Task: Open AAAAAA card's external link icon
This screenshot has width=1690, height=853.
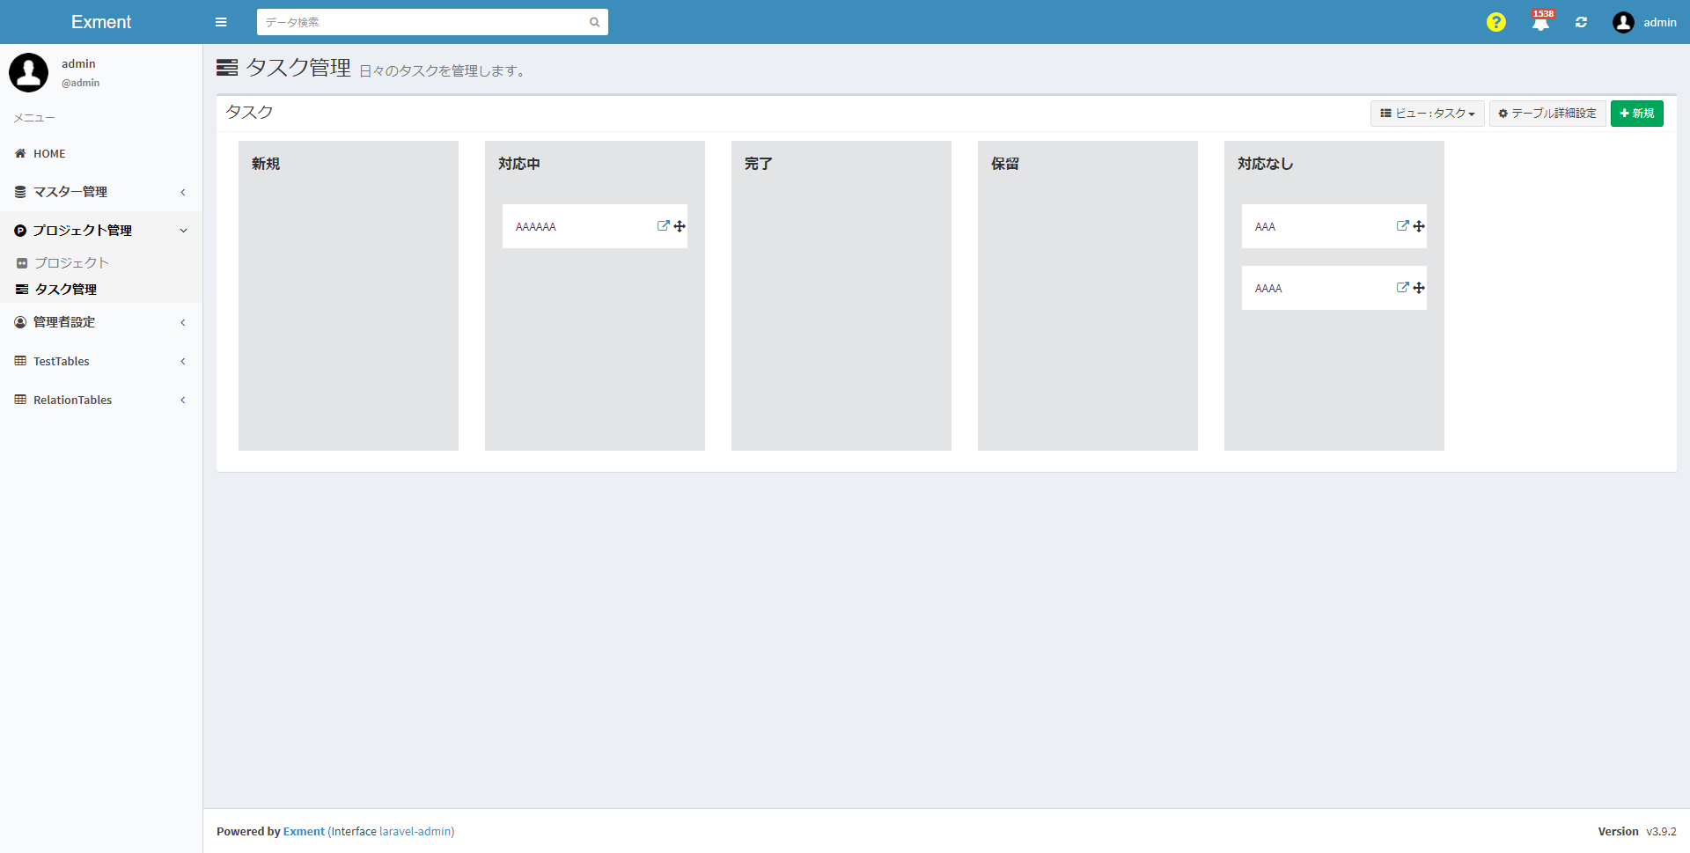Action: pos(664,226)
